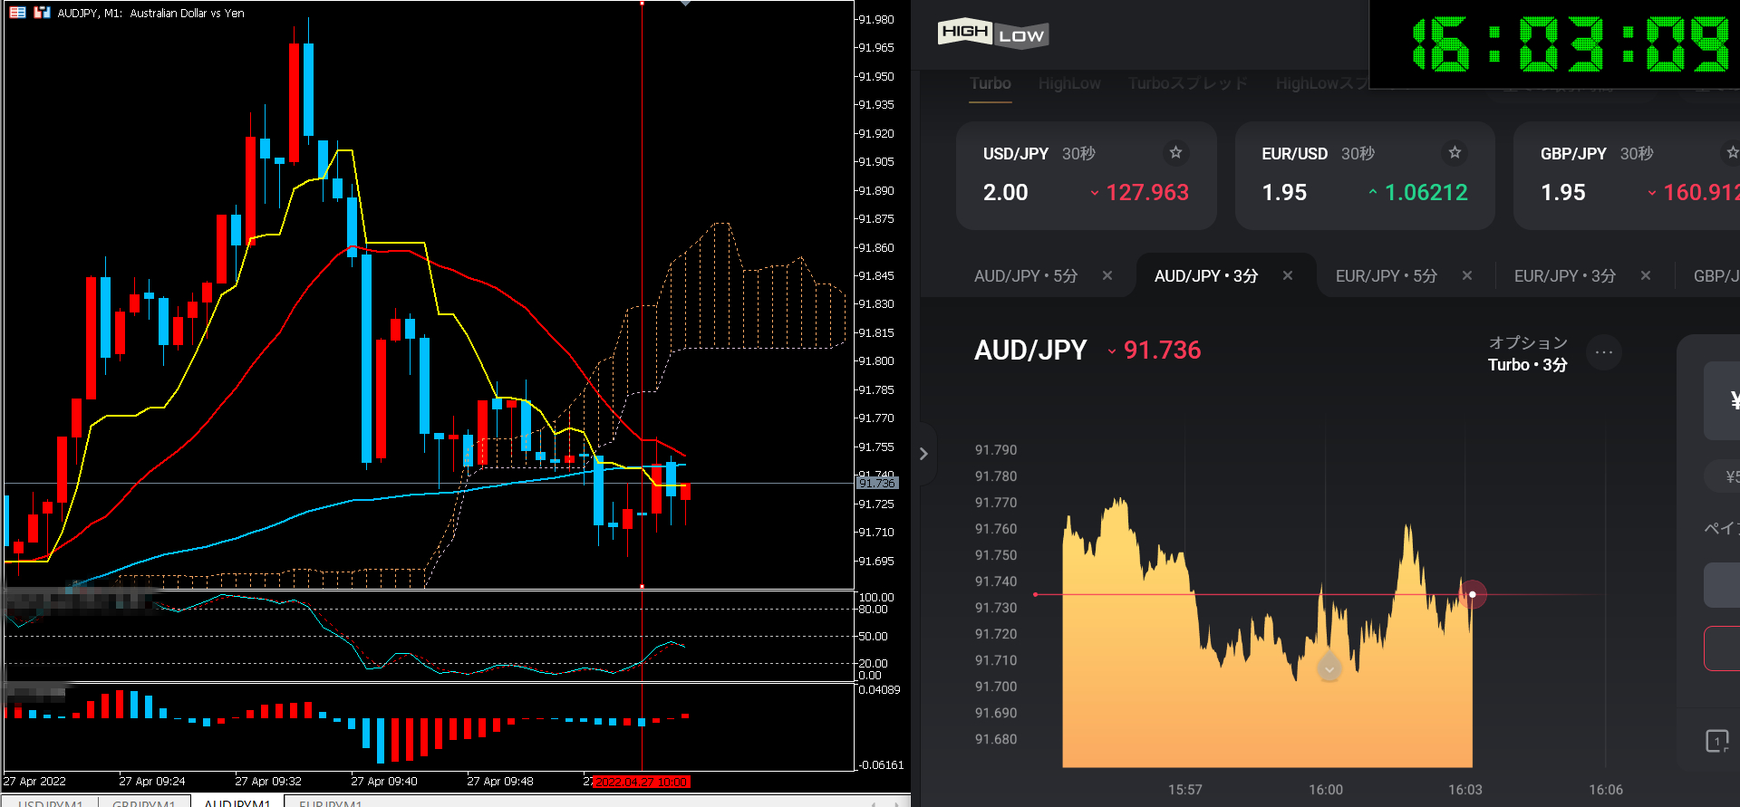Close the AUD/JPY 5分 tab
Screen dimensions: 1740x807
pos(1107,275)
